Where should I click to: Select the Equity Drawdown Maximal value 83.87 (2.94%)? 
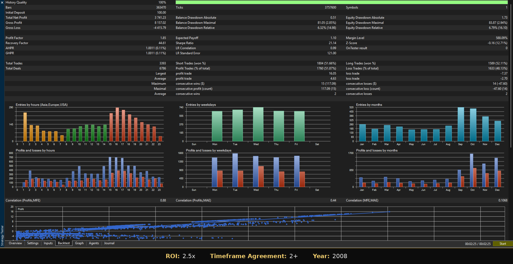click(x=498, y=23)
